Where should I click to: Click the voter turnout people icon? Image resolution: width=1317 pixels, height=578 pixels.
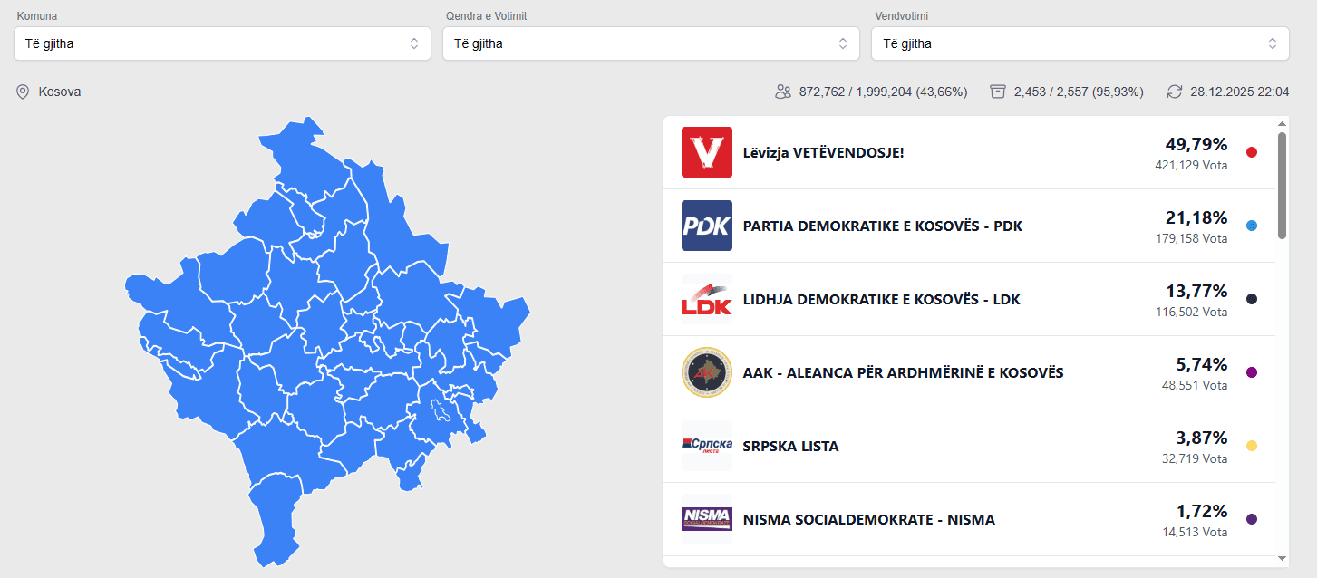click(x=782, y=92)
